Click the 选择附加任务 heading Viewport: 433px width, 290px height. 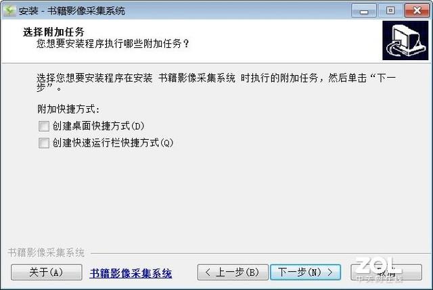point(53,32)
